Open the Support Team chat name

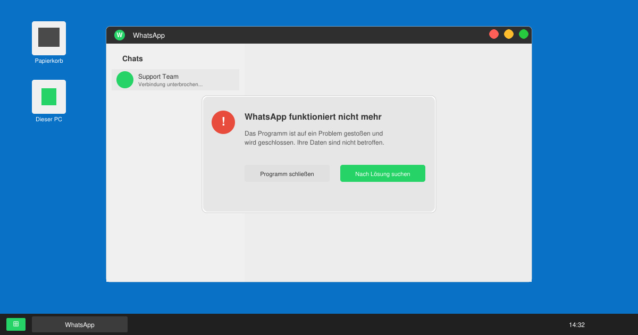[158, 77]
